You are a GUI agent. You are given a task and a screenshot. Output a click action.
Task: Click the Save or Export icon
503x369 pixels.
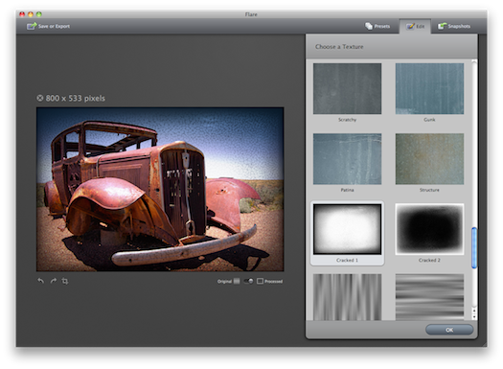(x=32, y=26)
